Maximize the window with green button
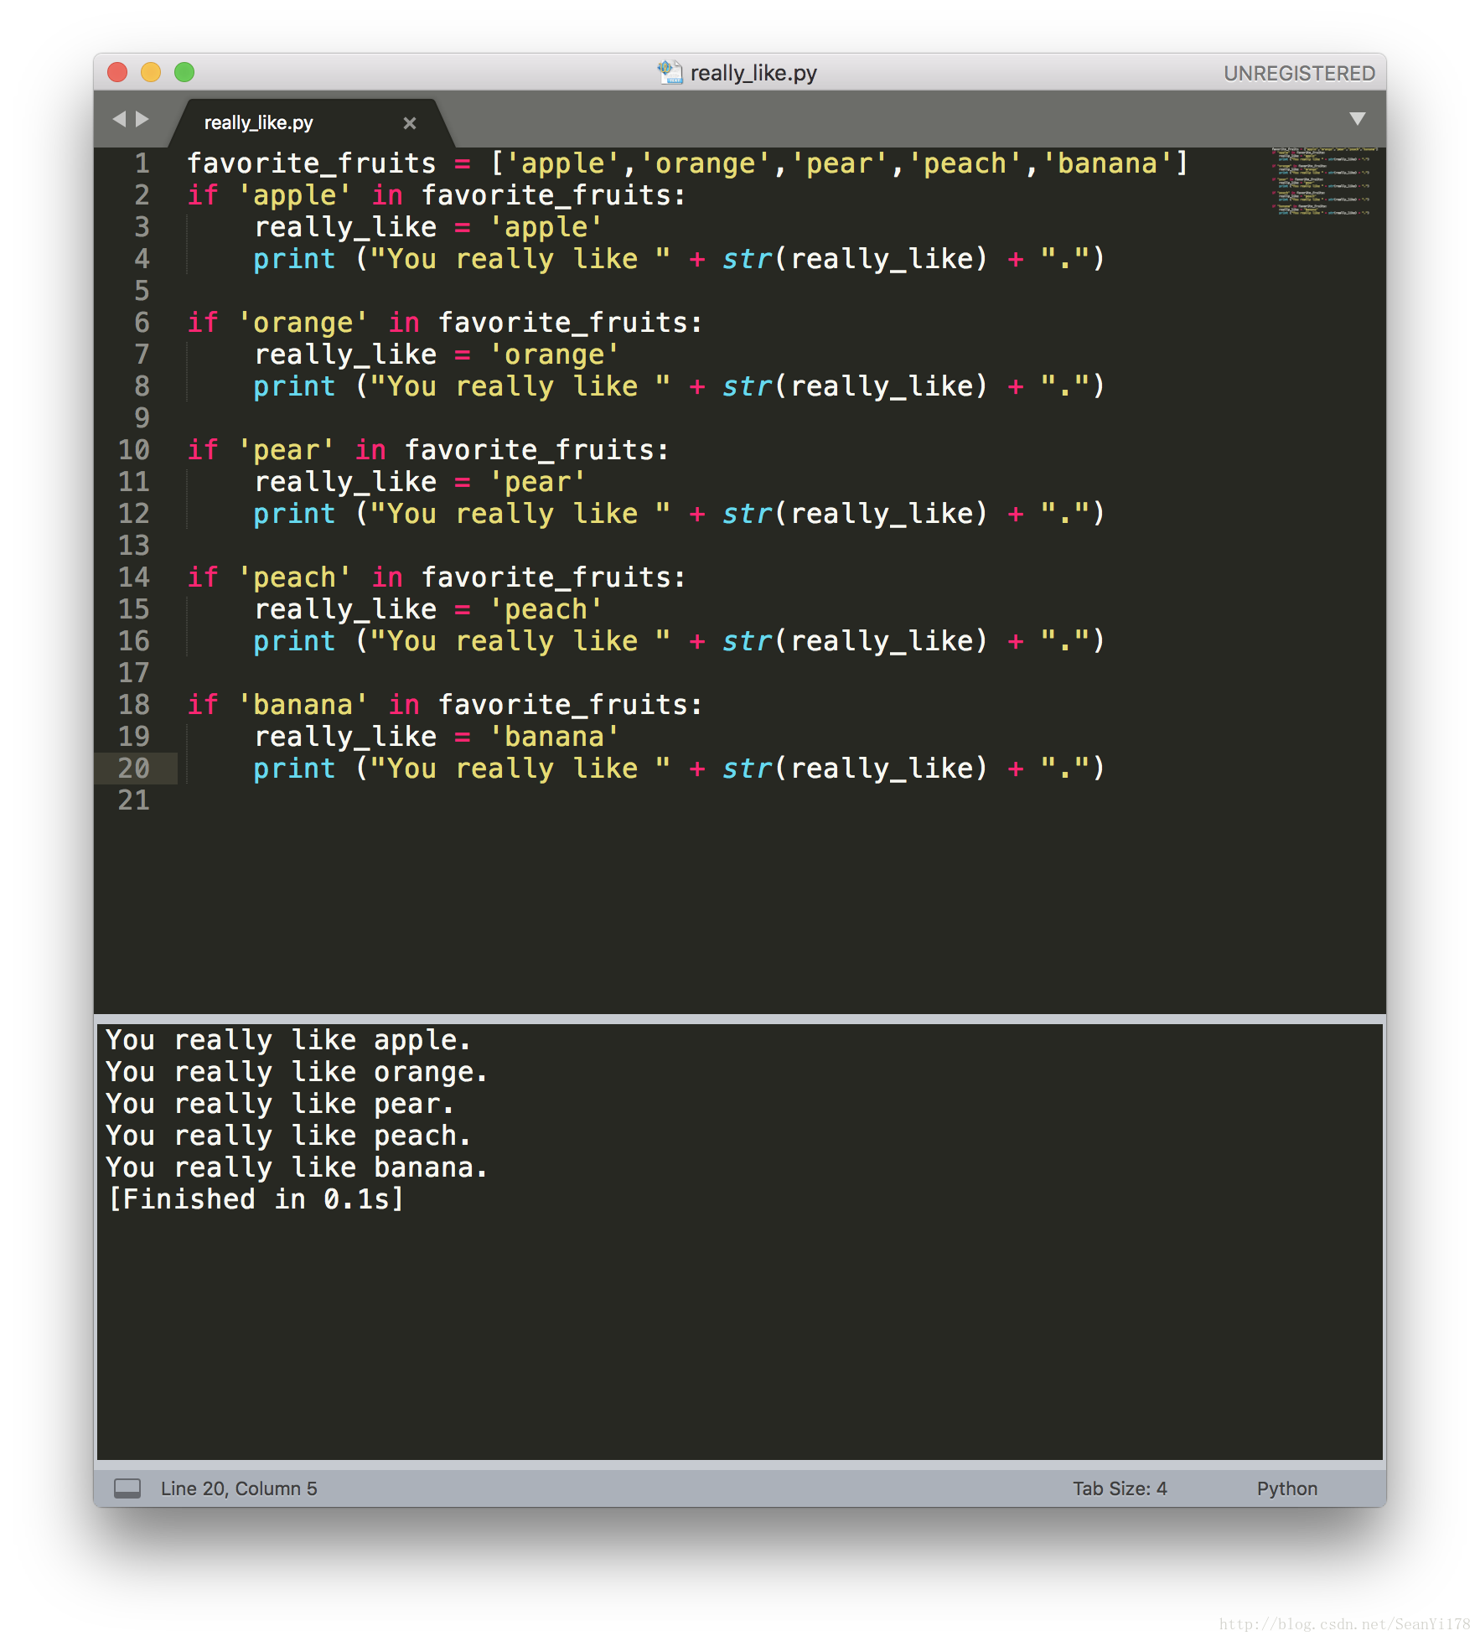The width and height of the screenshot is (1480, 1641). point(184,73)
